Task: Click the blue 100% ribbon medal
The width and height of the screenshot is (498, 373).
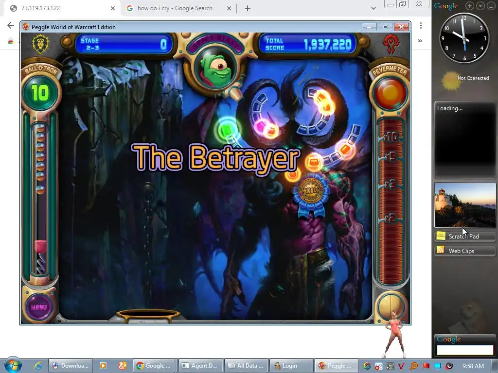Action: tap(311, 194)
